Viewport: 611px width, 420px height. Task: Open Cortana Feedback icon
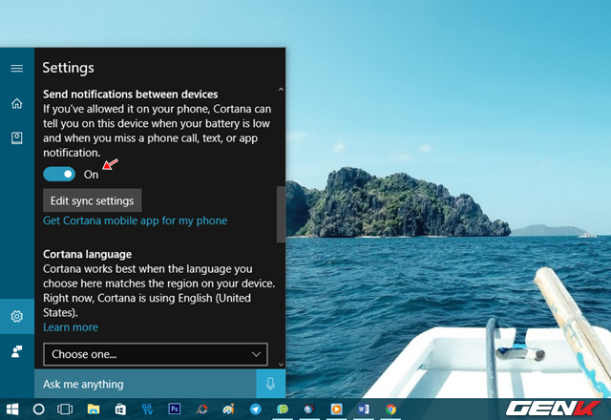pos(17,351)
